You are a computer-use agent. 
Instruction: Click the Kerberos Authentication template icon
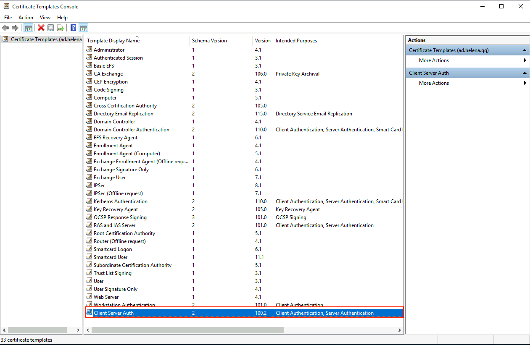click(x=89, y=201)
